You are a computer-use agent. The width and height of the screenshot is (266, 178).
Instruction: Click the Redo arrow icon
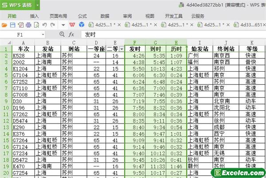pos(53,25)
